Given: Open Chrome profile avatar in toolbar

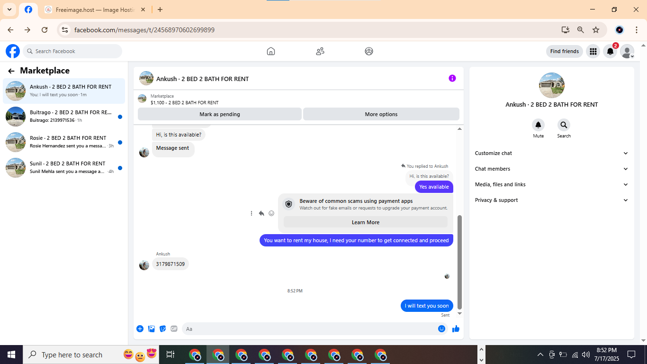Looking at the screenshot, I should tap(620, 30).
